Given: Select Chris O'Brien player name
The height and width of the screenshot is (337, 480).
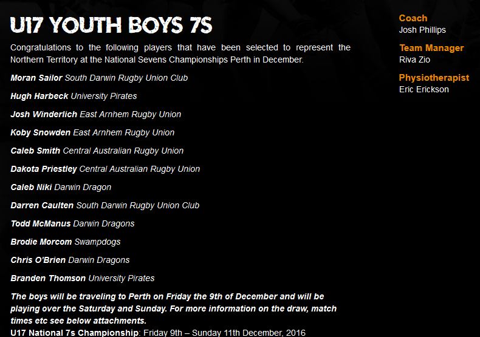Looking at the screenshot, I should click(x=38, y=260).
